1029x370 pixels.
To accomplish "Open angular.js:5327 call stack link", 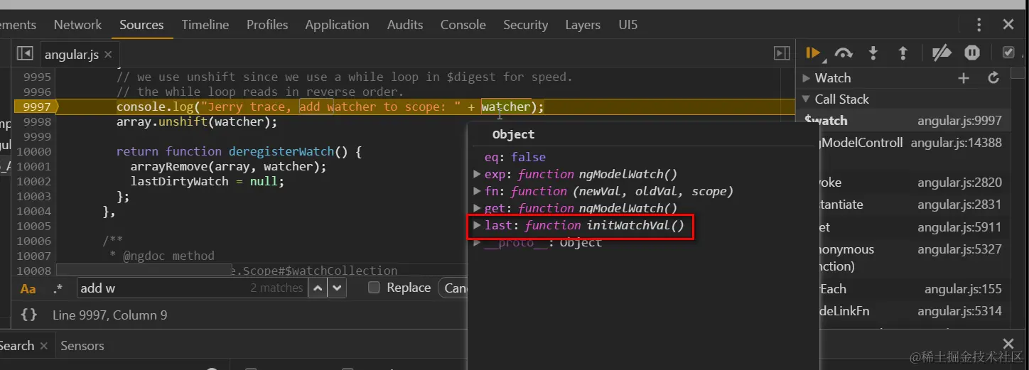I will (959, 249).
